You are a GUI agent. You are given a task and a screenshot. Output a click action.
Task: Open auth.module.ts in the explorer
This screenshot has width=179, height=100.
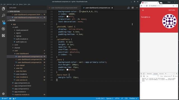point(22,39)
